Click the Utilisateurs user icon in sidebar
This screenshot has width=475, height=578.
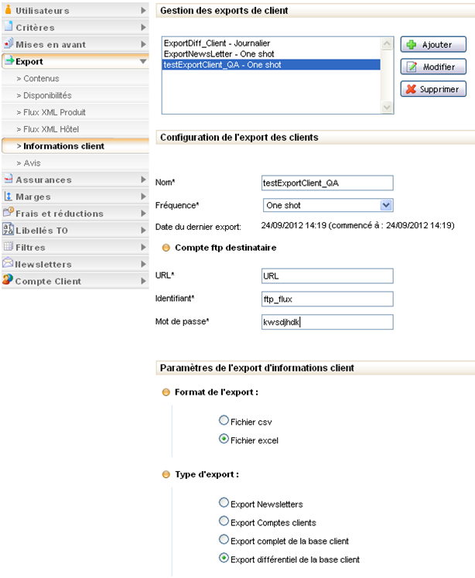9,10
